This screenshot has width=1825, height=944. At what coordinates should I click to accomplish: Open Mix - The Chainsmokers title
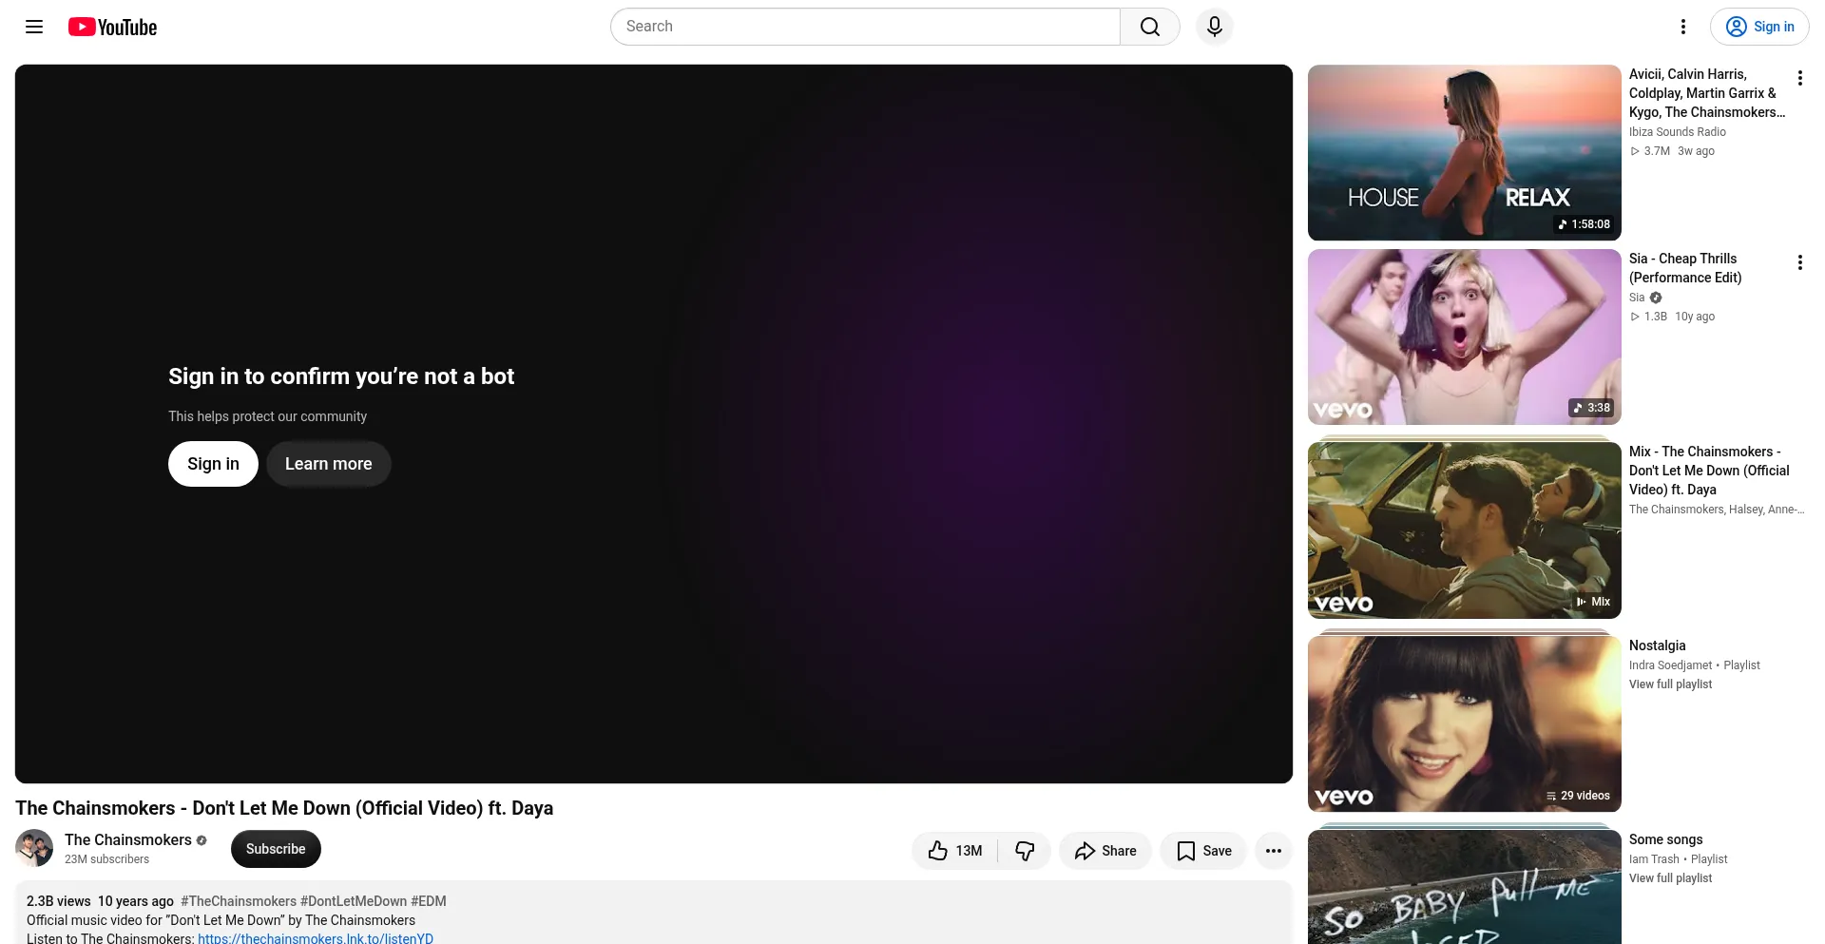[x=1709, y=471]
